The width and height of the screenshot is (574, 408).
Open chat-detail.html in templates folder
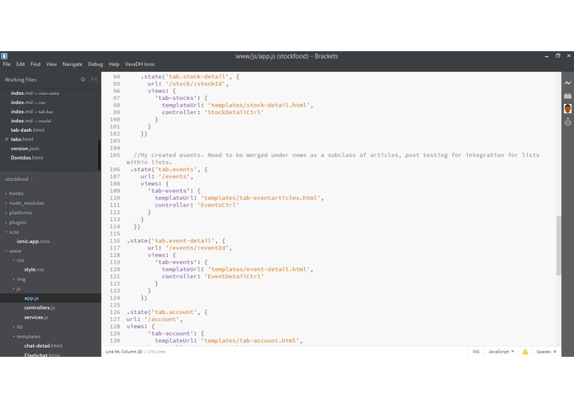pos(43,346)
